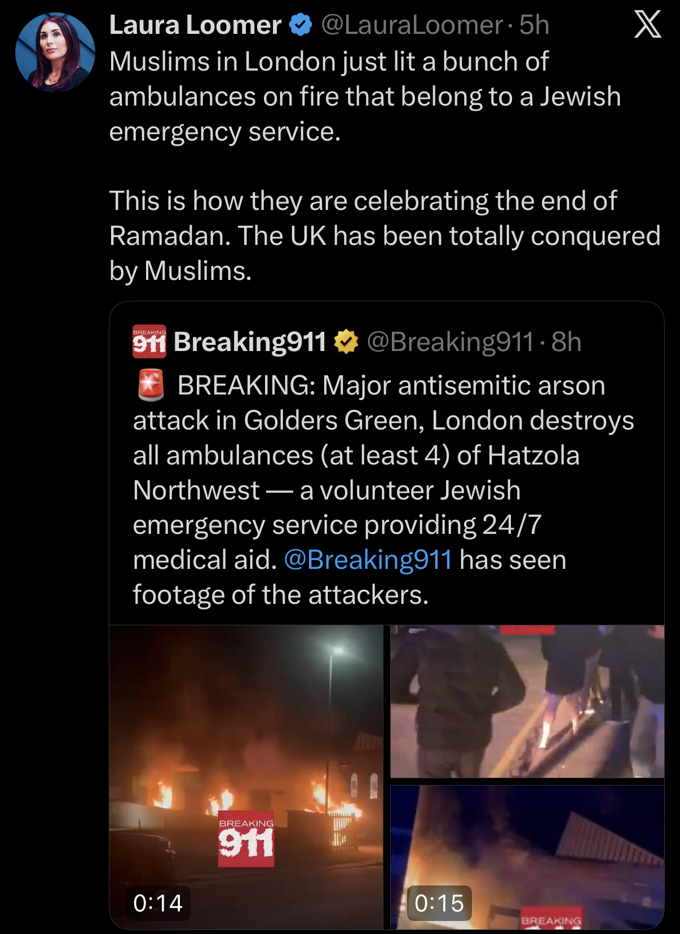Click the gold verified badge
This screenshot has width=680, height=934.
tap(346, 341)
